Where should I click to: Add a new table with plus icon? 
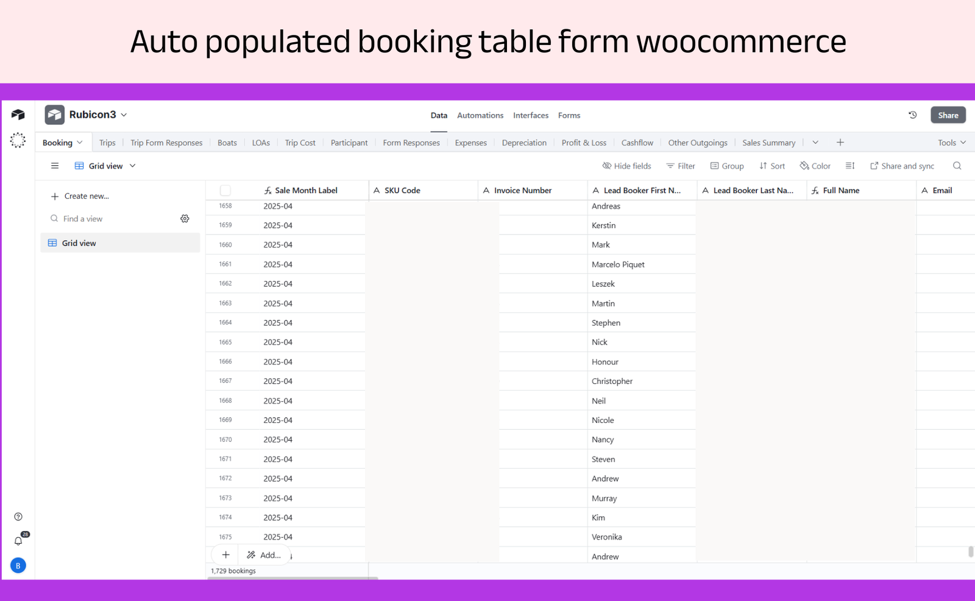[x=840, y=143]
